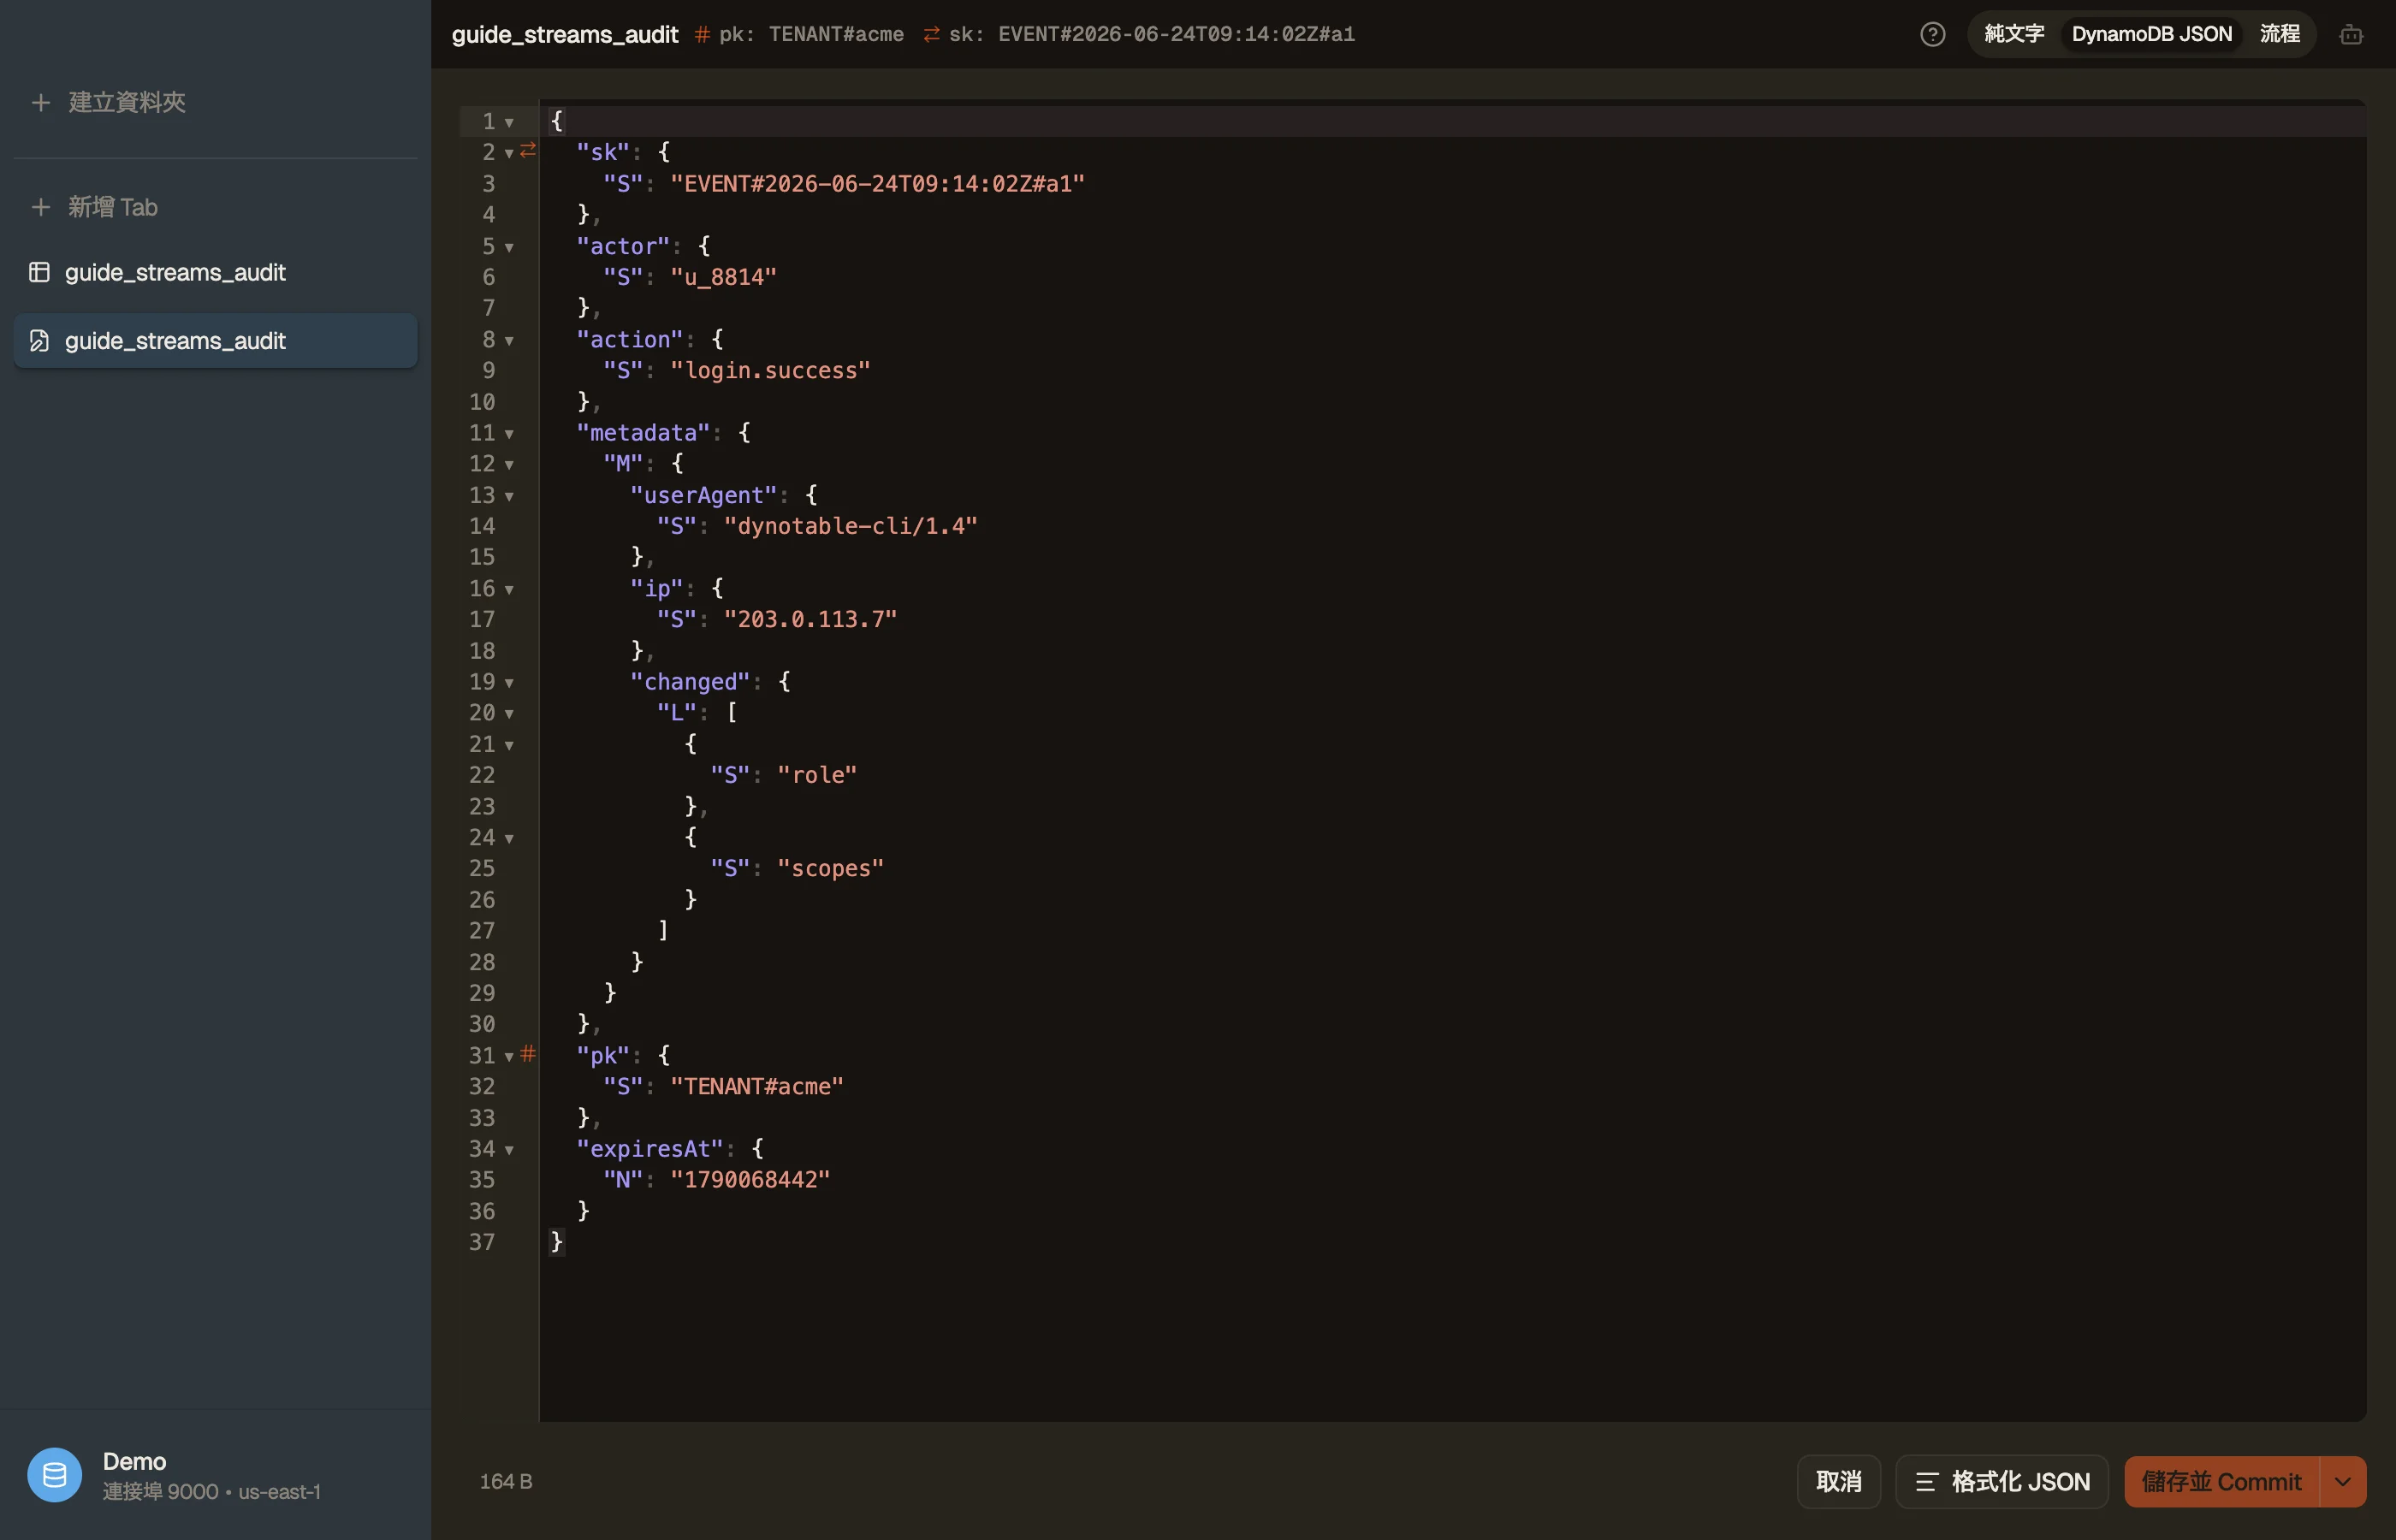Click the "u_8814" actor value

click(723, 277)
